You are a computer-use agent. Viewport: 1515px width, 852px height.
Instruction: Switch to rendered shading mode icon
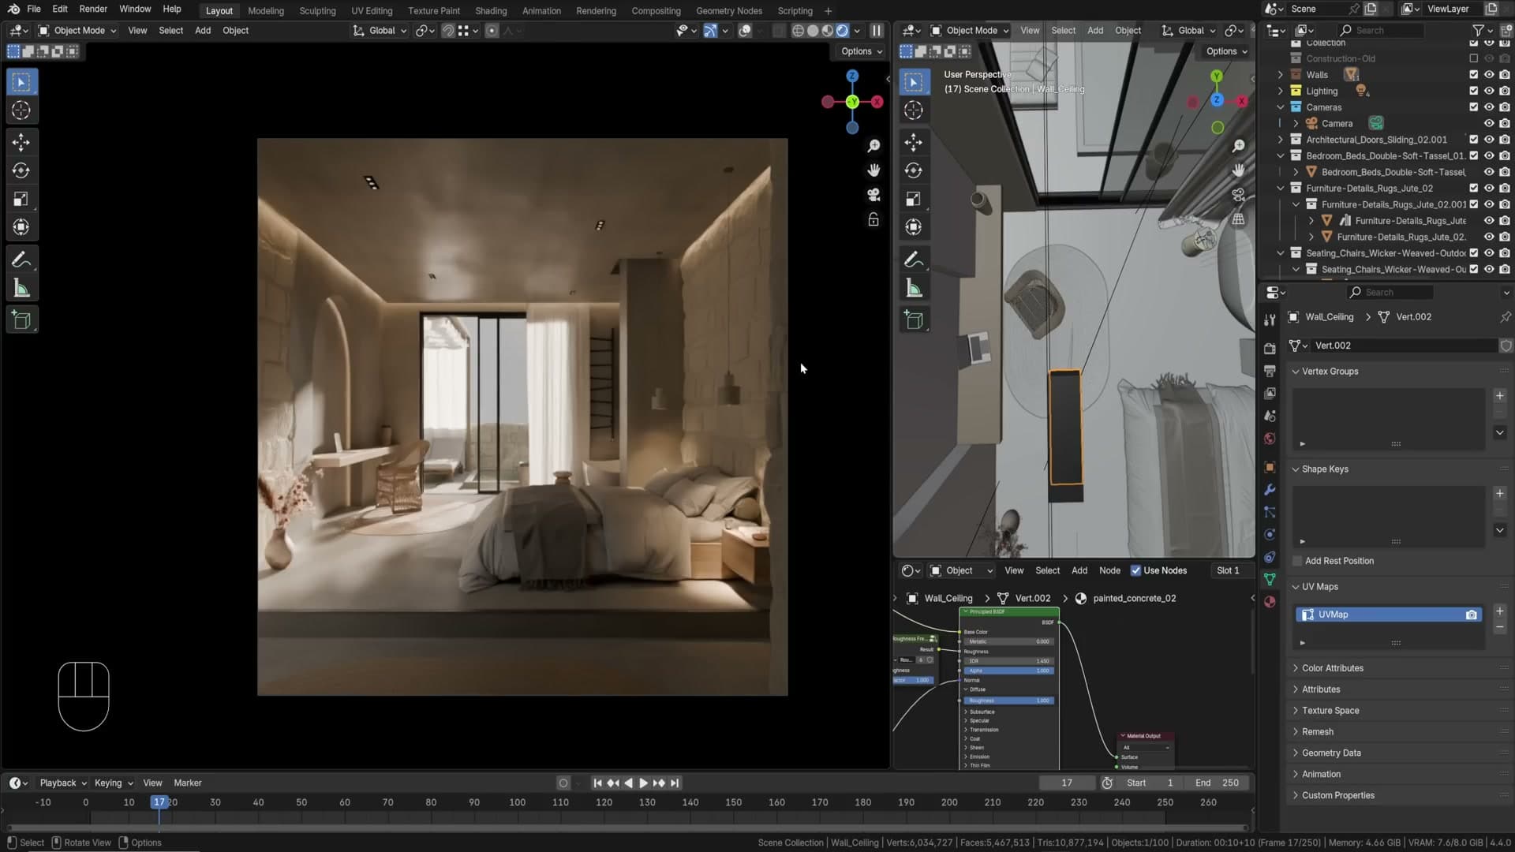[x=842, y=31]
